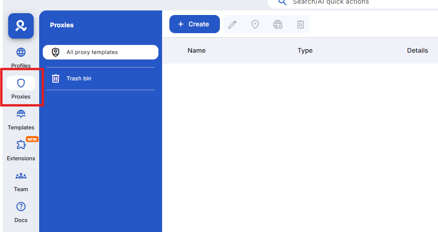Open Extensions from the sidebar
This screenshot has height=232, width=438.
(21, 150)
